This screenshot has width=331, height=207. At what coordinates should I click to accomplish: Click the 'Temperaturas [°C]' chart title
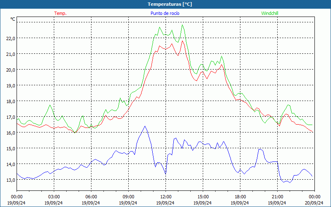(170, 4)
